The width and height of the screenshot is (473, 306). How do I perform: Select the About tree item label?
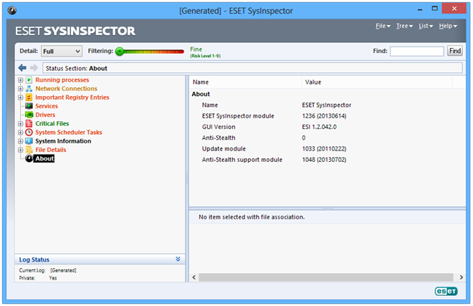(x=44, y=158)
